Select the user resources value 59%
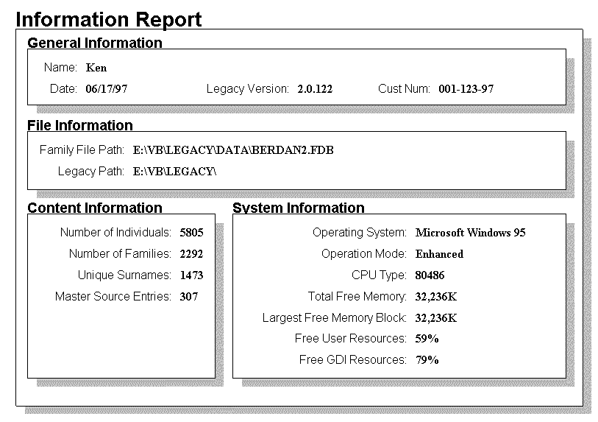The width and height of the screenshot is (598, 422). point(427,339)
